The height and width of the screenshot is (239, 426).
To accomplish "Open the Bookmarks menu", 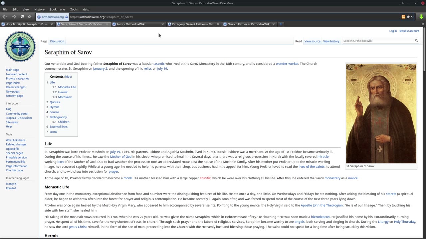I will tap(57, 9).
